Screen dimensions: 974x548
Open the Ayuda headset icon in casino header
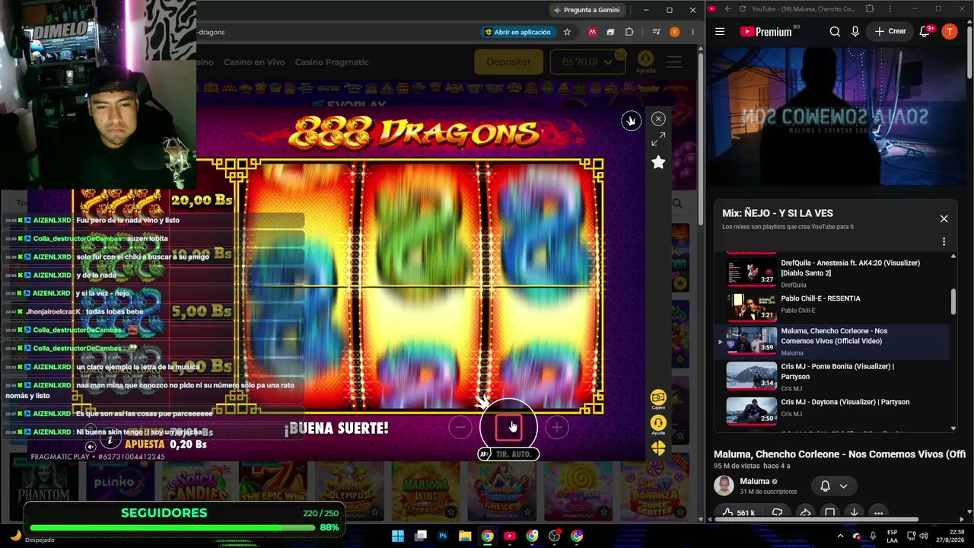coord(645,62)
